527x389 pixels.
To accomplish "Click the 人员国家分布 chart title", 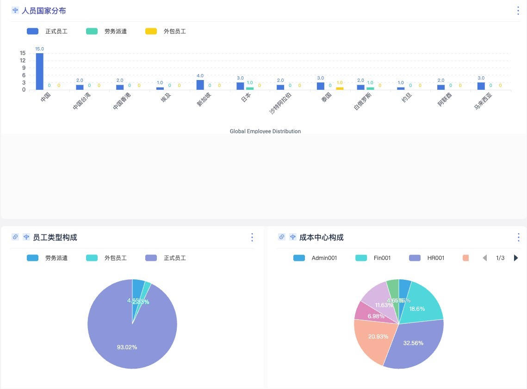I will click(x=44, y=11).
